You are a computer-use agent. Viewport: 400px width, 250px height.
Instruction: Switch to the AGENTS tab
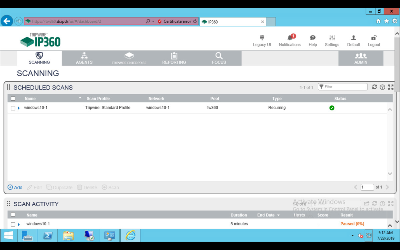(x=84, y=58)
